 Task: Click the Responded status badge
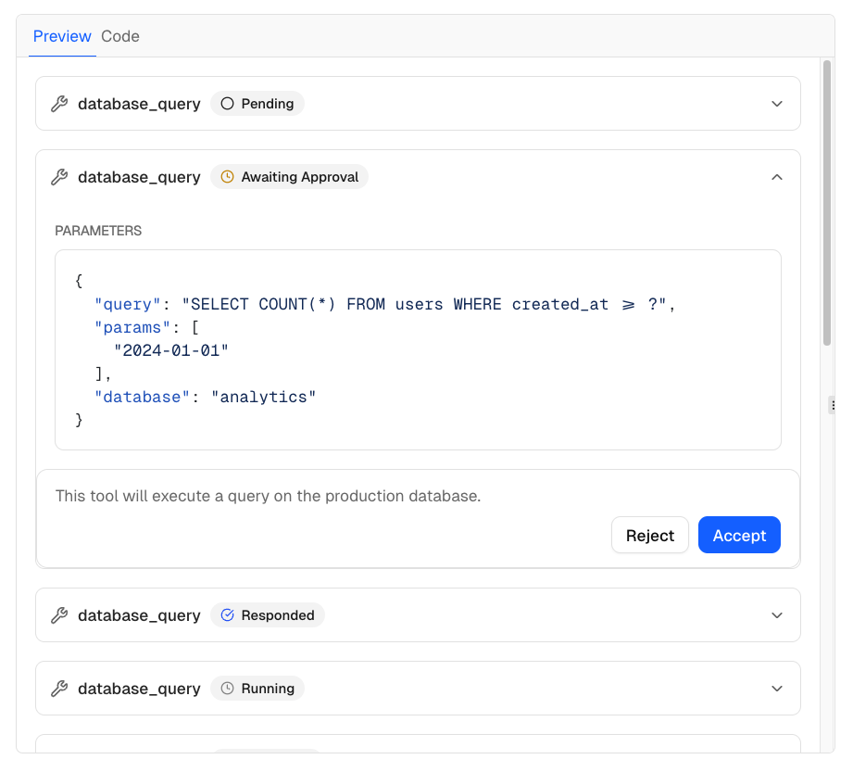tap(268, 614)
